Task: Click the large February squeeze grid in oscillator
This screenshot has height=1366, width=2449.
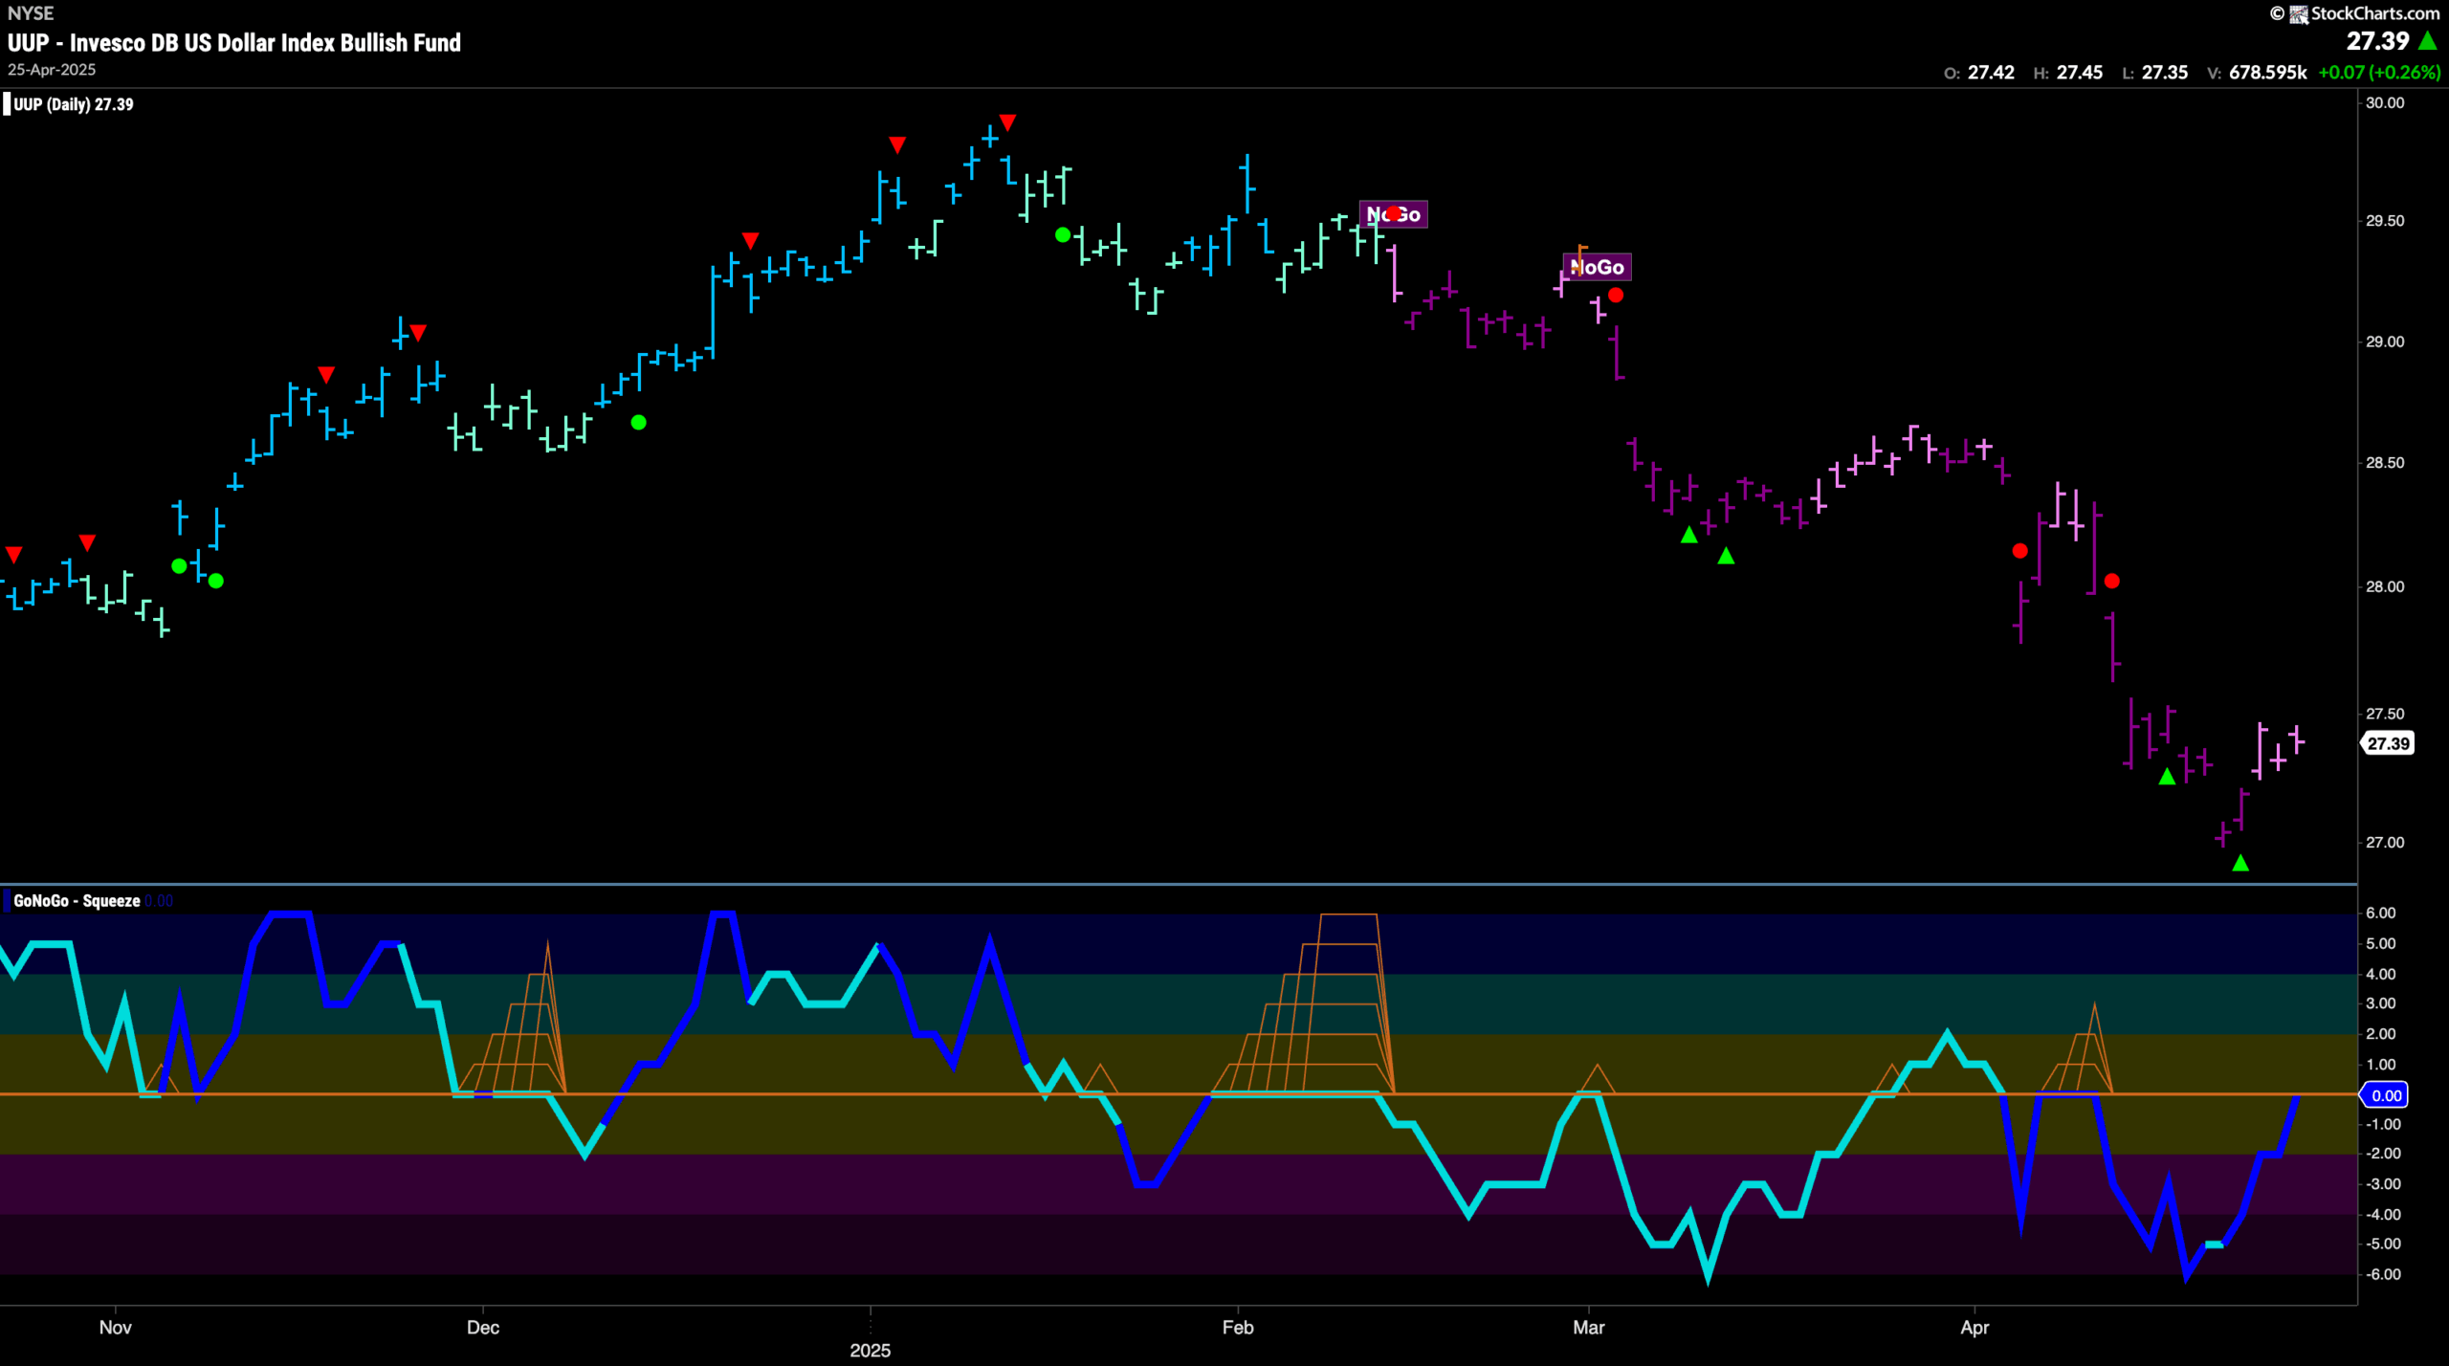Action: [1303, 1003]
